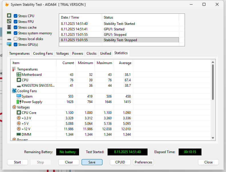The height and width of the screenshot is (172, 226).
Task: Click the AIDA64 flame icon in title bar
Action: (x=7, y=5)
